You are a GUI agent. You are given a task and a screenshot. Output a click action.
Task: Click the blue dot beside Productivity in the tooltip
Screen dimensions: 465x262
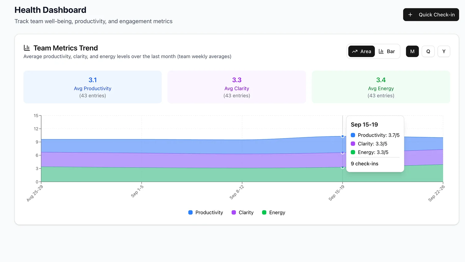[352, 135]
